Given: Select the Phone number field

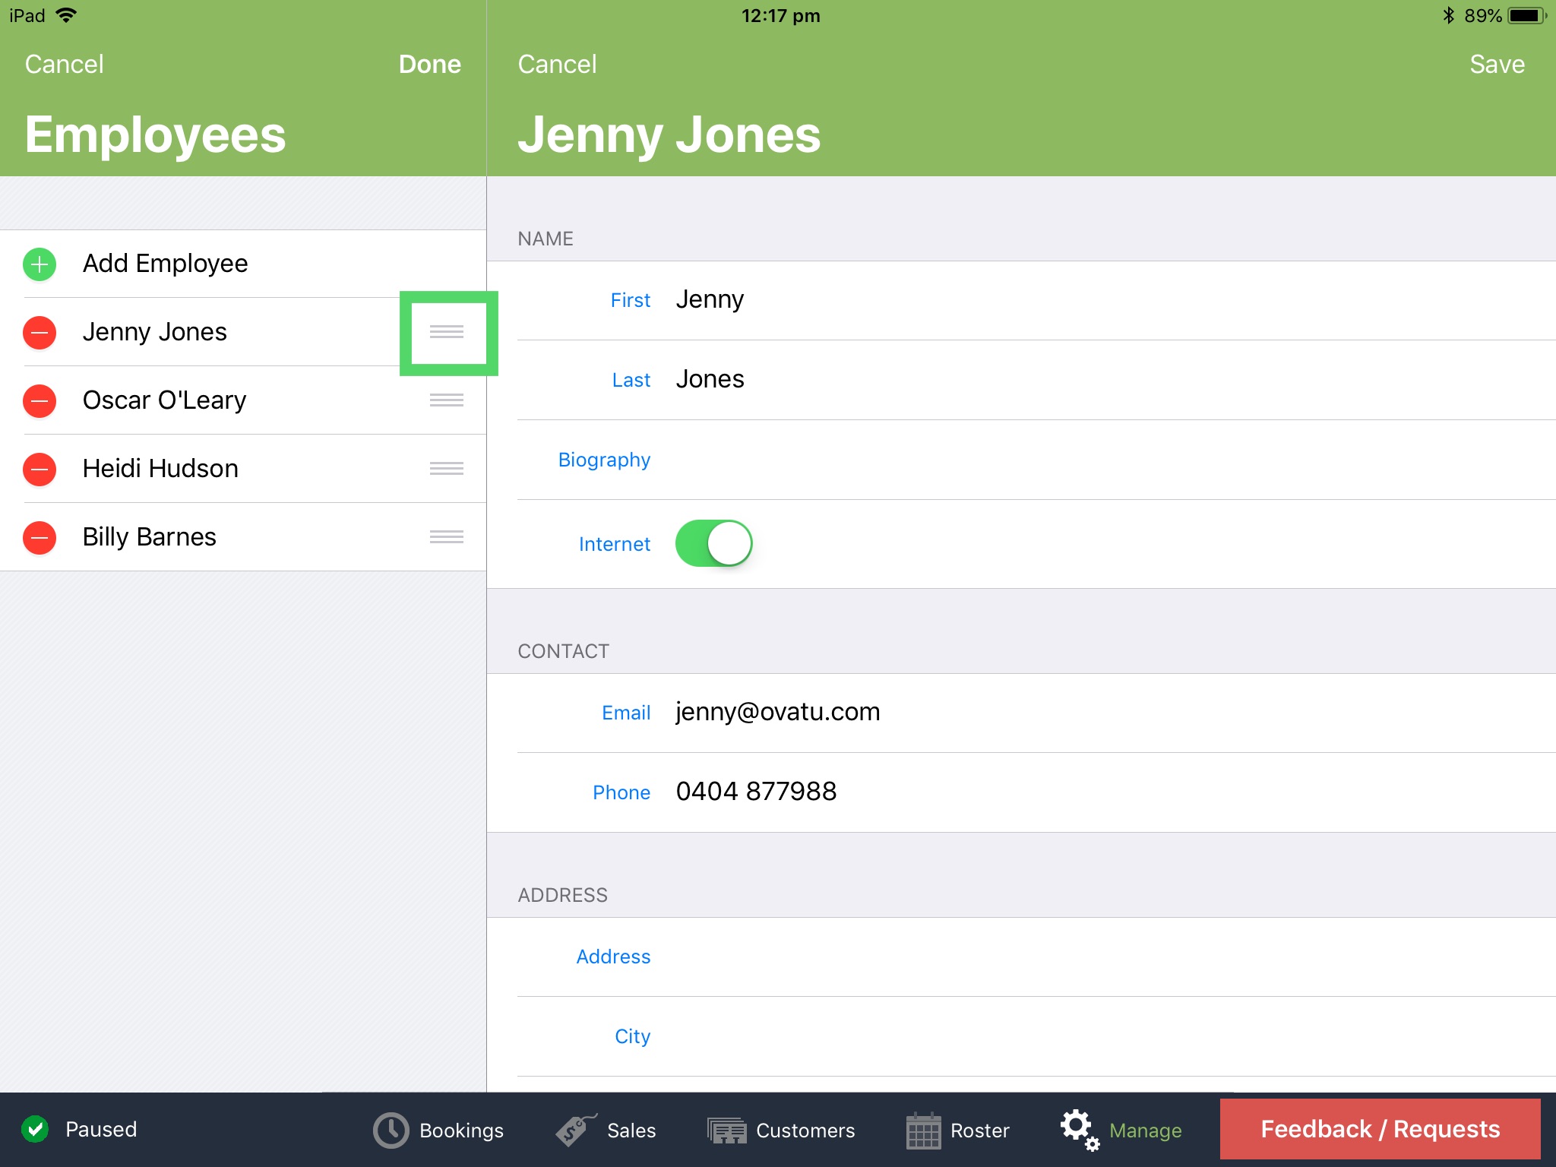Looking at the screenshot, I should click(x=756, y=791).
